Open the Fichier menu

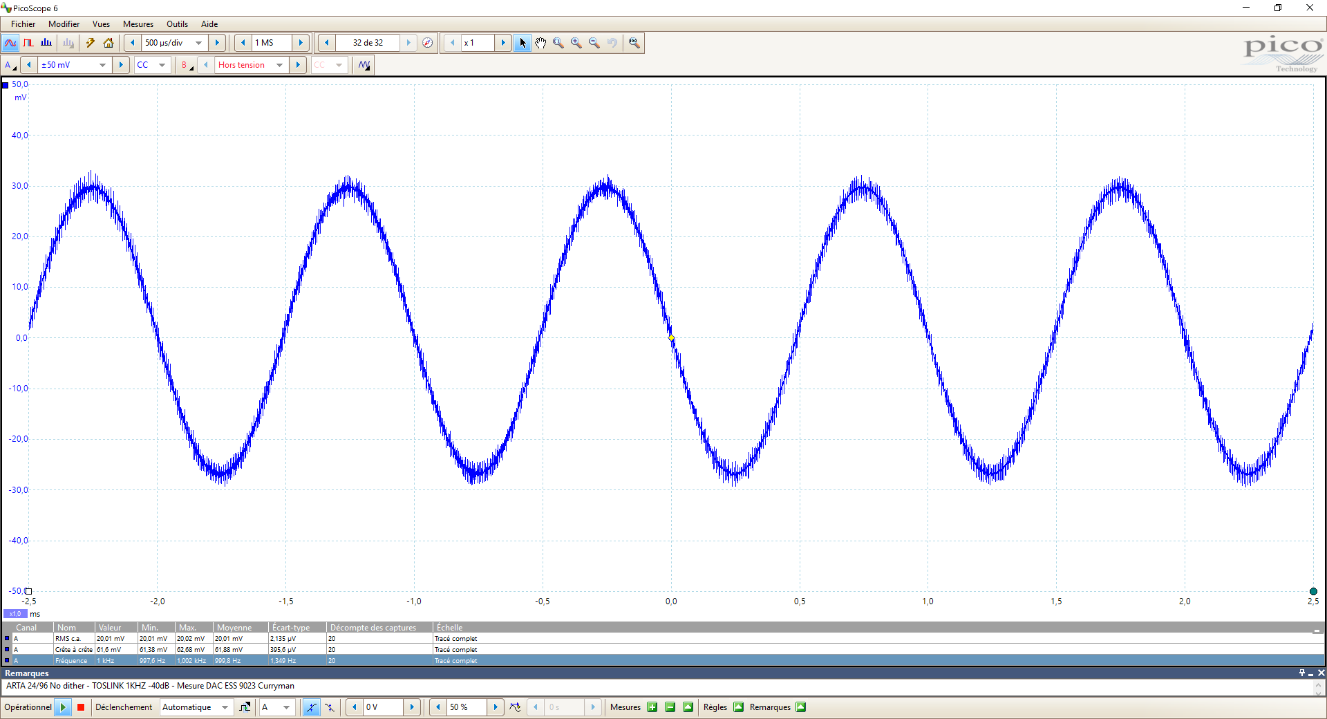tap(23, 24)
